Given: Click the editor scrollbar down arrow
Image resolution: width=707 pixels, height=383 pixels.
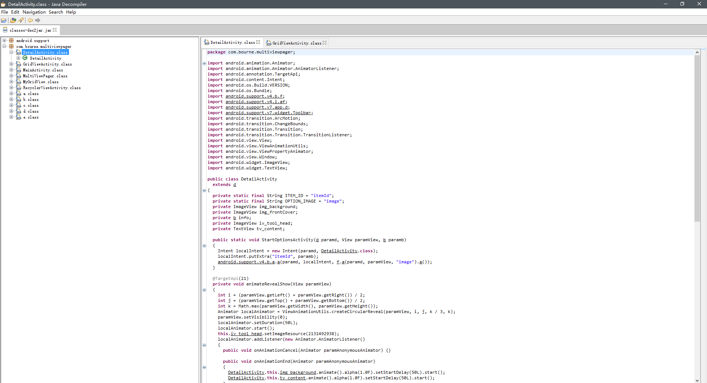Looking at the screenshot, I should click(x=697, y=380).
